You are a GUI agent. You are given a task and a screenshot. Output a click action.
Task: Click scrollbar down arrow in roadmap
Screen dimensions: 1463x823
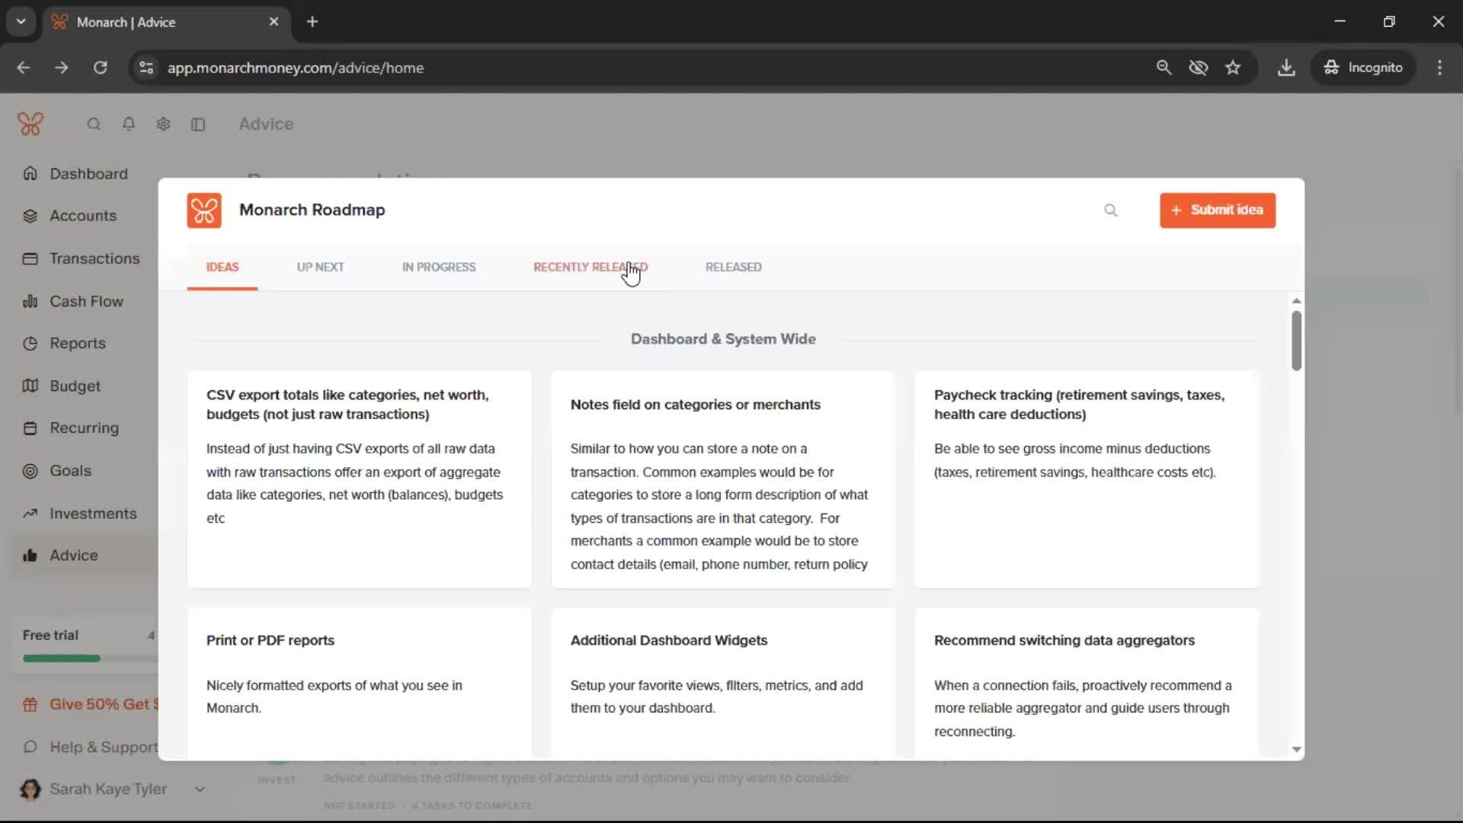[1296, 750]
